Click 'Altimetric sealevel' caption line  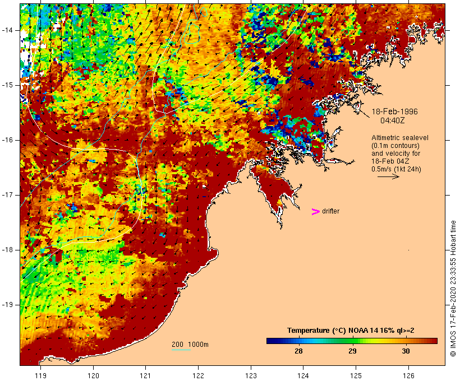pos(400,138)
